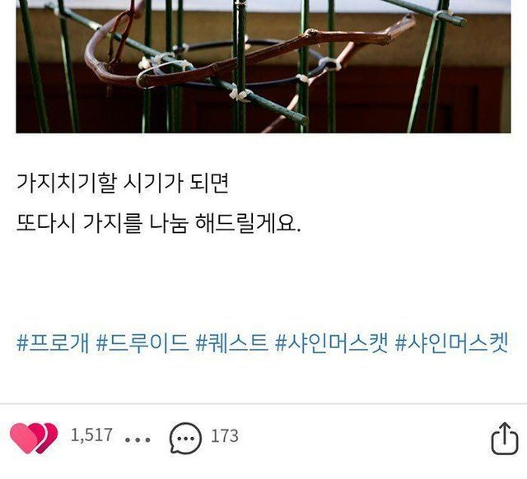The height and width of the screenshot is (479, 527).
Task: Open the #프로개 hashtag
Action: 53,343
